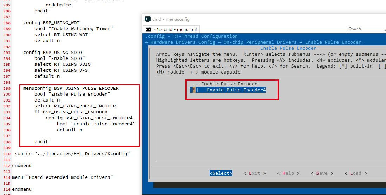This screenshot has height=195, width=386.
Task: Click < Save > to store configuration
Action: [x=322, y=173]
